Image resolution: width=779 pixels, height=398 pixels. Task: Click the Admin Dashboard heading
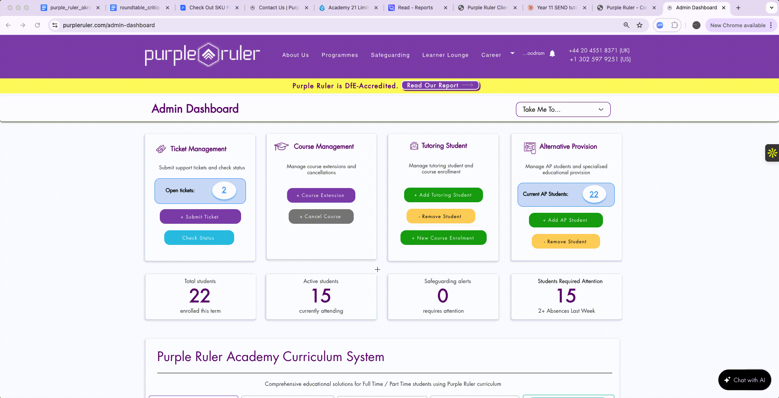195,108
